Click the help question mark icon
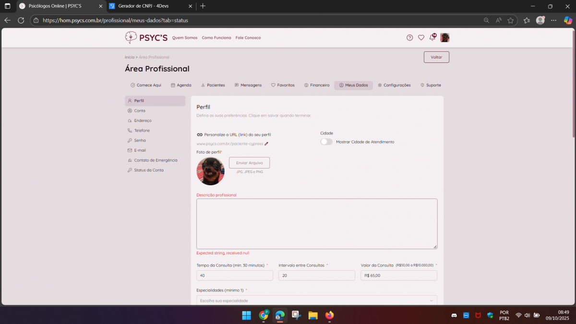Viewport: 576px width, 324px height. (x=409, y=37)
